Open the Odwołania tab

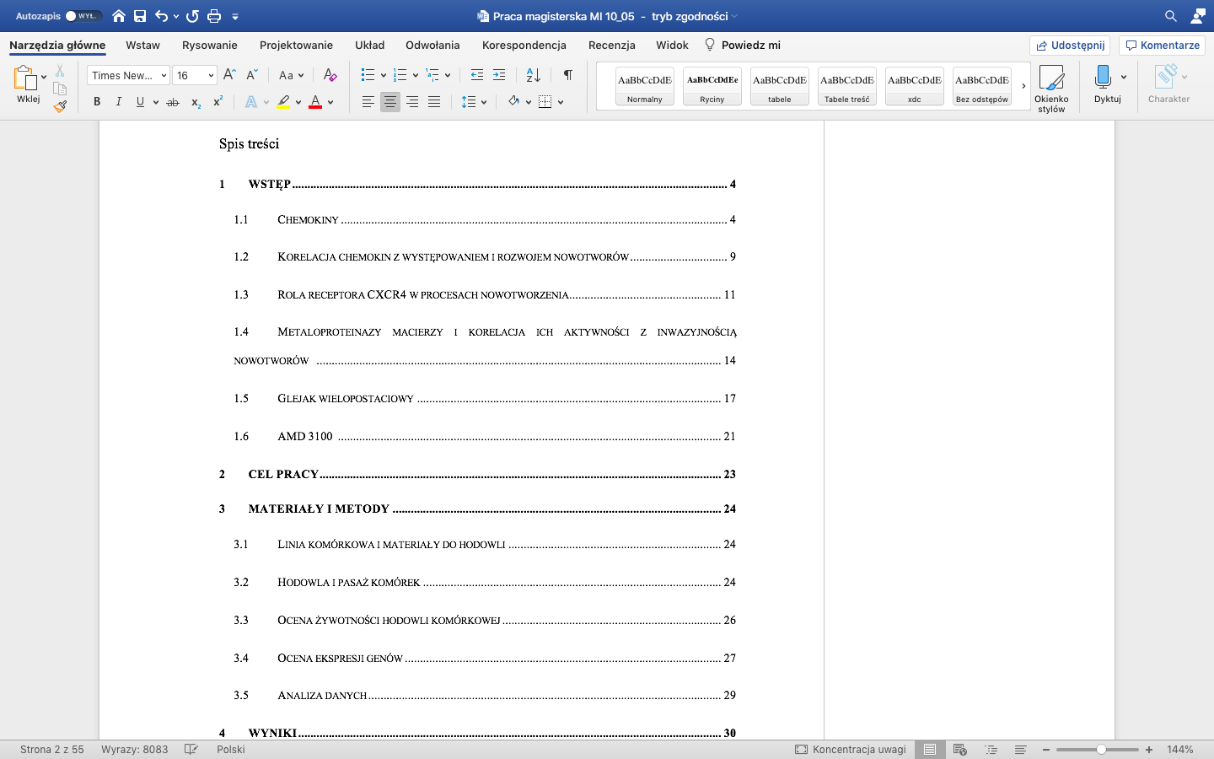[x=432, y=46]
